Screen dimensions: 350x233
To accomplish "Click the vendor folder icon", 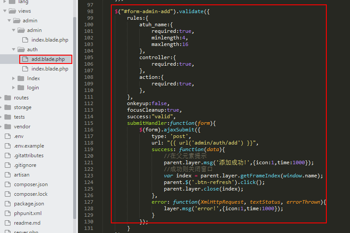I will (7, 127).
